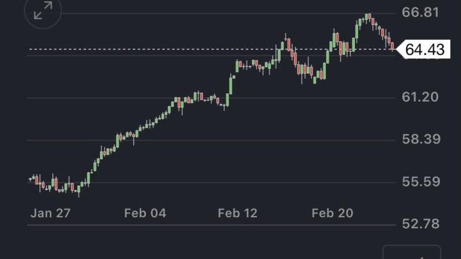Viewport: 461px width, 259px height.
Task: Expand the chart to fullscreen
Action: (x=42, y=11)
